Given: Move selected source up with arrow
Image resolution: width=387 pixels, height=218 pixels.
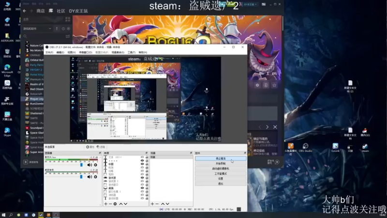Looking at the screenshot, I should click(121, 204).
